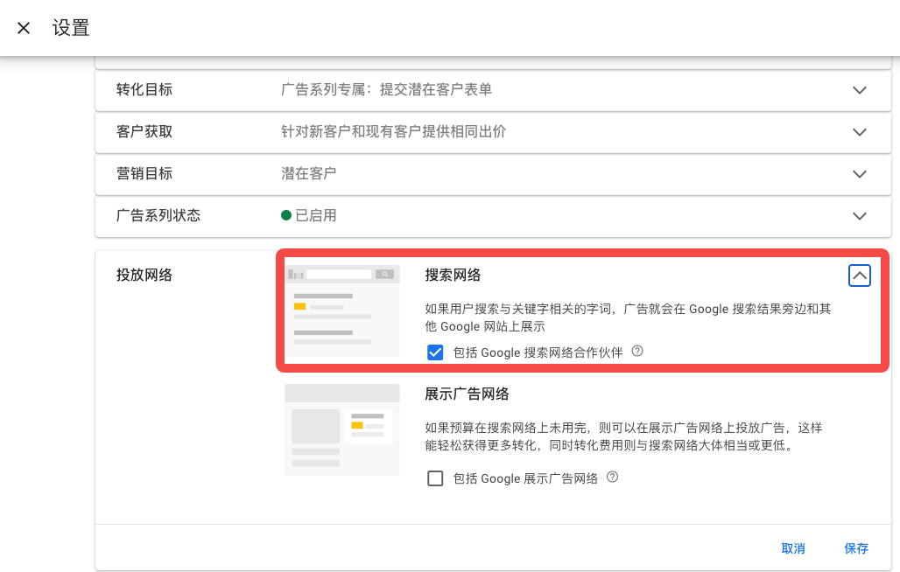900x572 pixels.
Task: Click the 展示广告网络 heading text
Action: 467,394
